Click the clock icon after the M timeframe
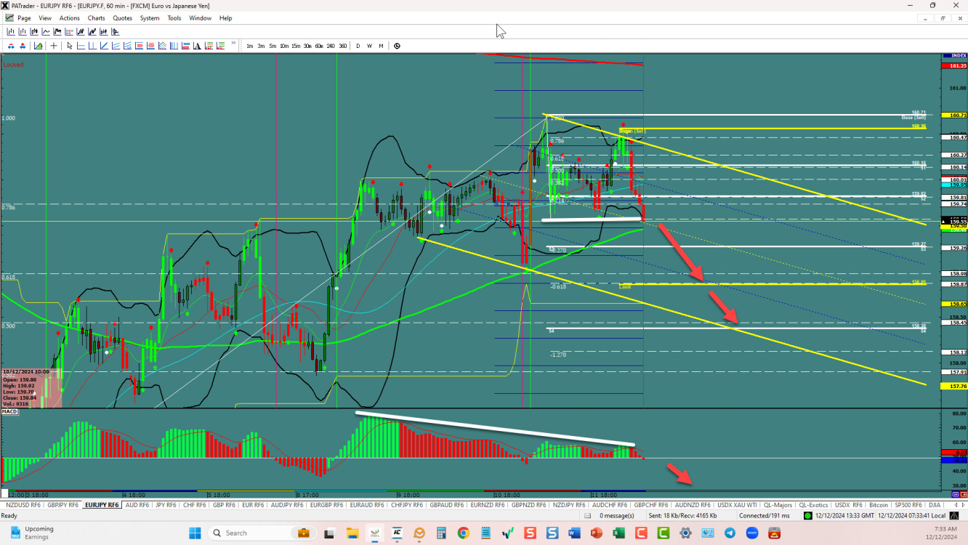Viewport: 968px width, 545px height. (397, 46)
